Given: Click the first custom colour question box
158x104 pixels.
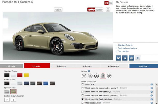Looking at the screenshot, I should [x=7, y=100].
